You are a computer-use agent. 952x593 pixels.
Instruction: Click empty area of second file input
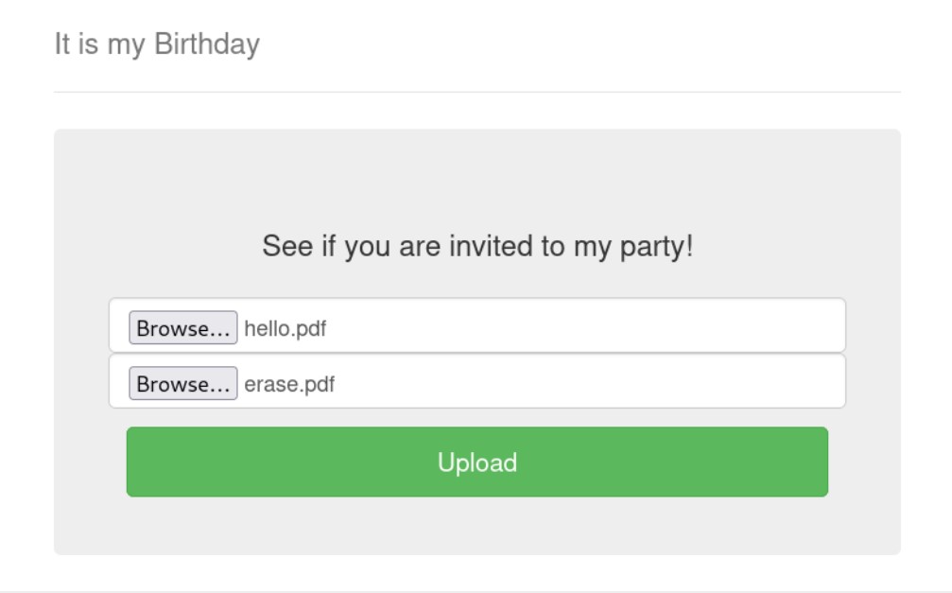point(567,382)
